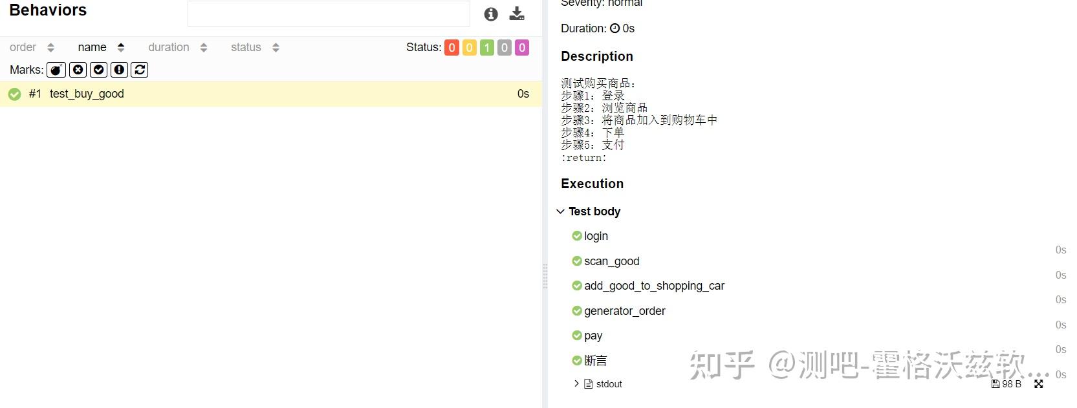Click the pane splitter handle between panels
1077x408 pixels.
tap(545, 275)
